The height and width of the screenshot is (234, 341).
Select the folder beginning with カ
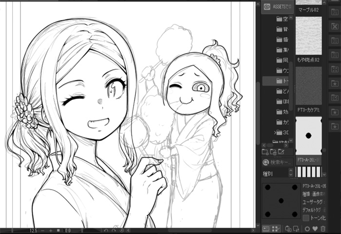[282, 122]
